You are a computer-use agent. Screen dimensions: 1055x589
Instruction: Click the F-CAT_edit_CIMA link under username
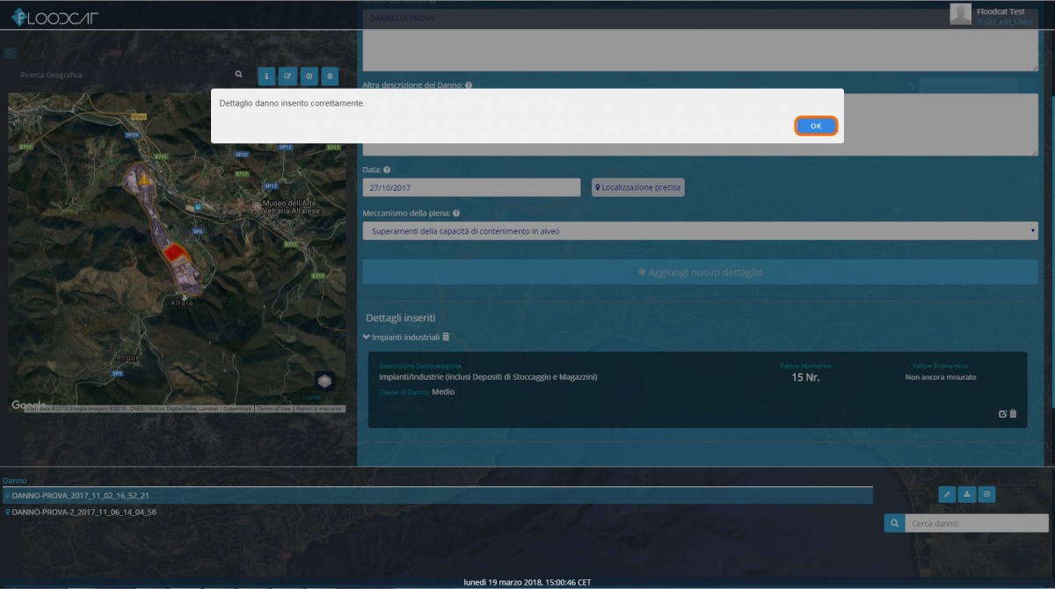(x=1004, y=21)
